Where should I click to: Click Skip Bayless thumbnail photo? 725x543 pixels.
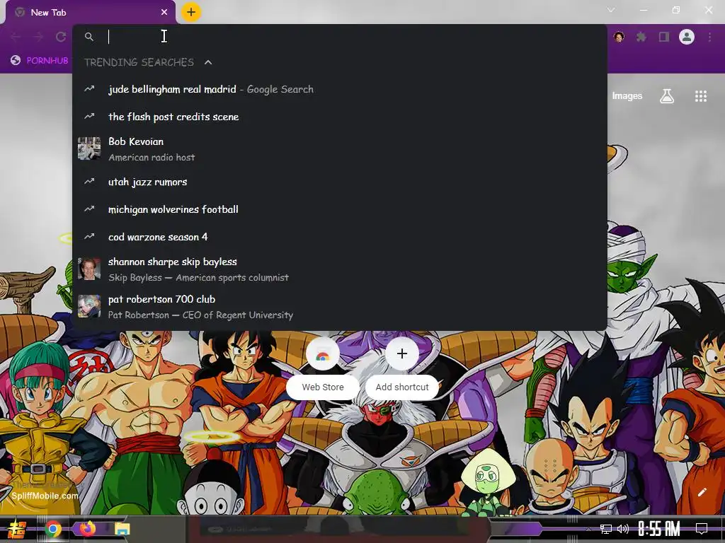pos(89,269)
